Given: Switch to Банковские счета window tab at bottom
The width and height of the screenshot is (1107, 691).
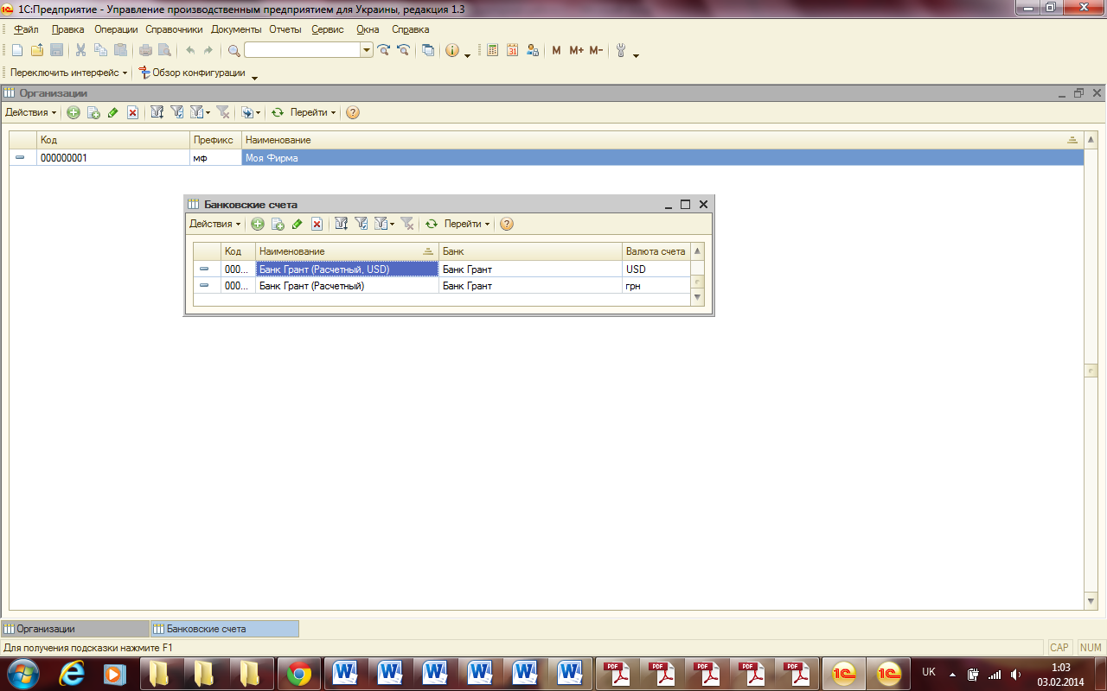Looking at the screenshot, I should [225, 629].
